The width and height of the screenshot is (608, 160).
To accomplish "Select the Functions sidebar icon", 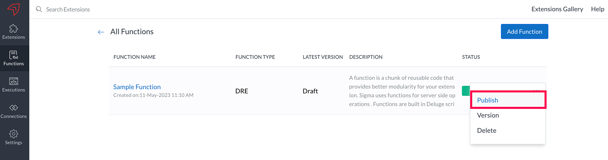I will click(x=14, y=58).
